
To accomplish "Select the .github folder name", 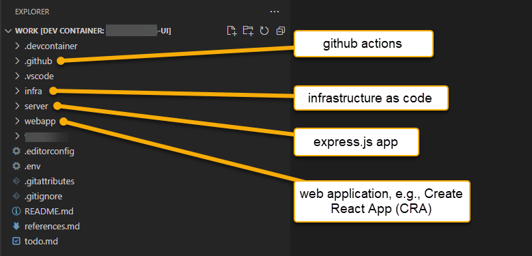I will click(38, 61).
